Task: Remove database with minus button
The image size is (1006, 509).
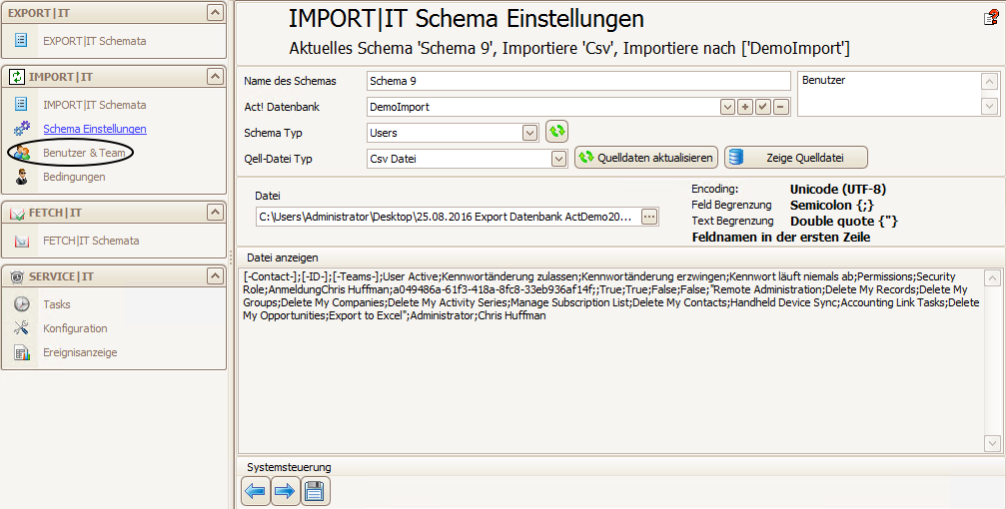Action: click(x=781, y=107)
